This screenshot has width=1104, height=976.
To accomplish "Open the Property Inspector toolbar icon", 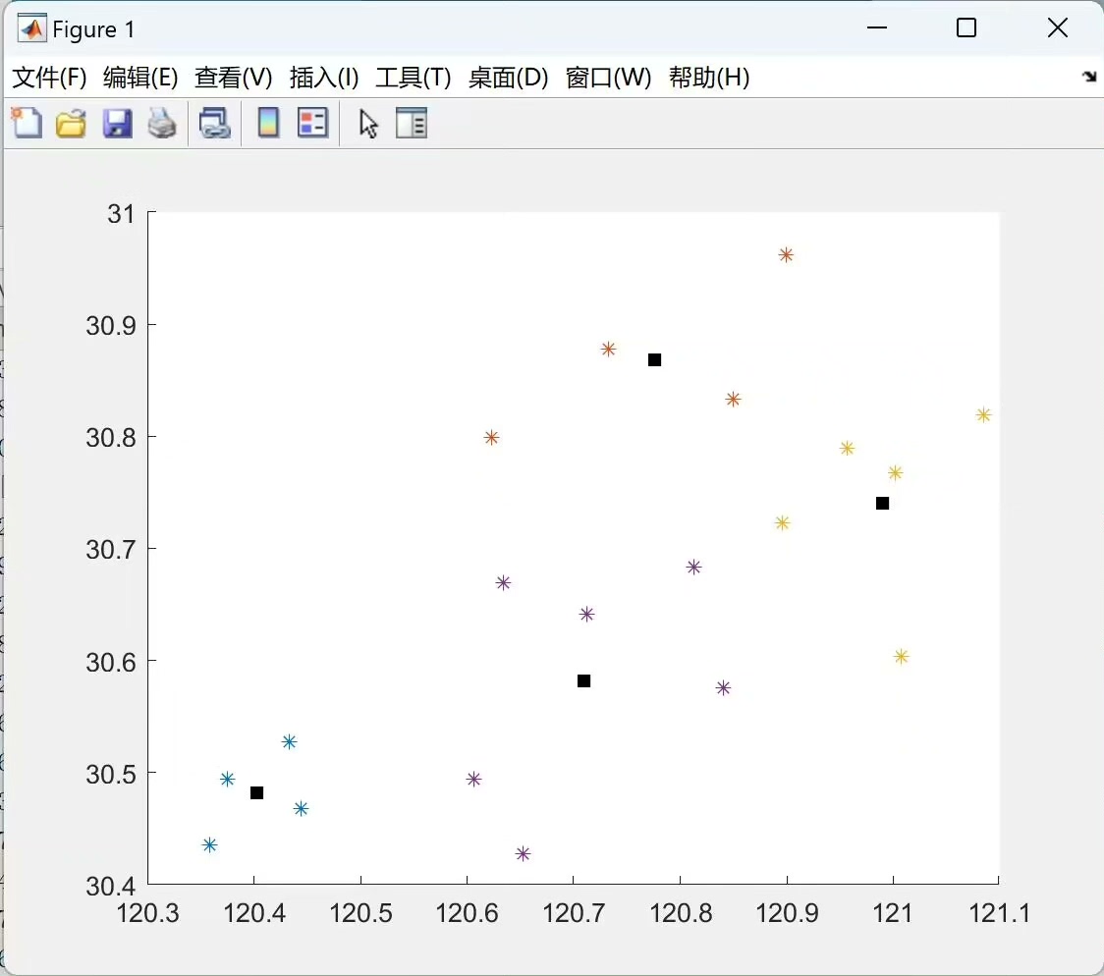I will (x=412, y=123).
